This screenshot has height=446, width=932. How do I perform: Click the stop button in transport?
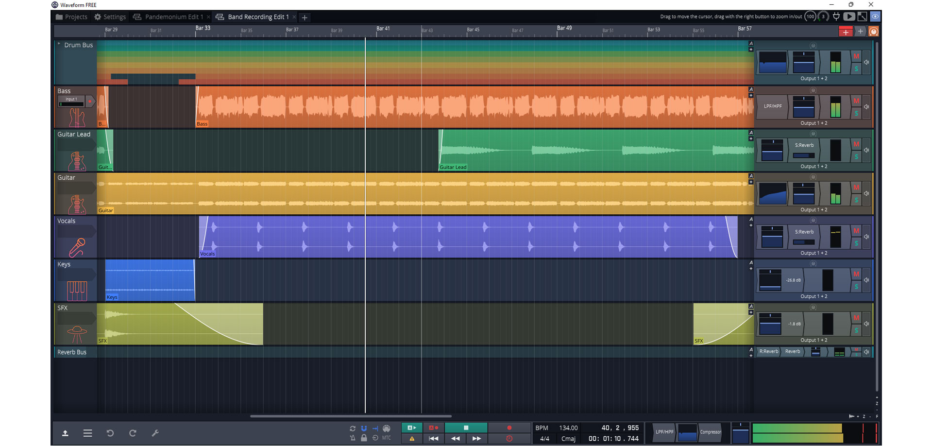pos(466,428)
